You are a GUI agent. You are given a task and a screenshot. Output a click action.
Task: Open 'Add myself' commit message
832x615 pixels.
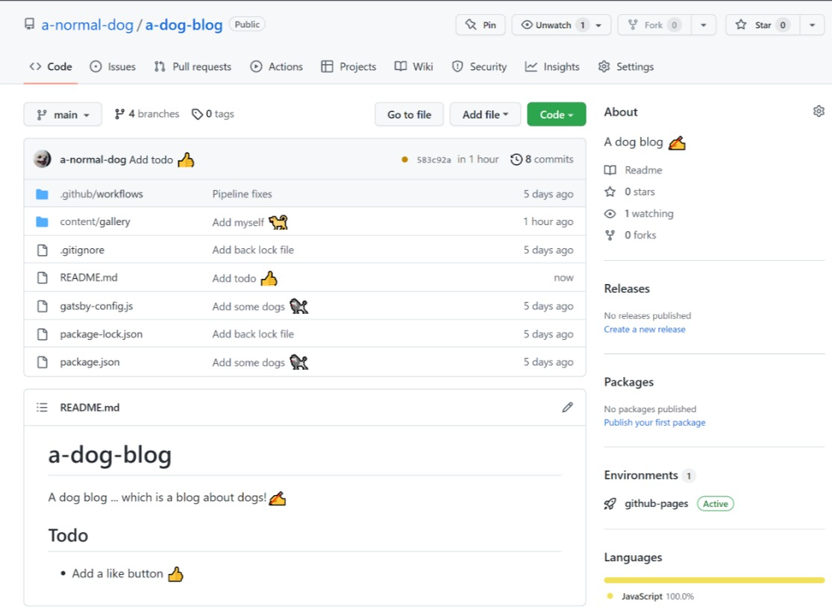pos(238,222)
